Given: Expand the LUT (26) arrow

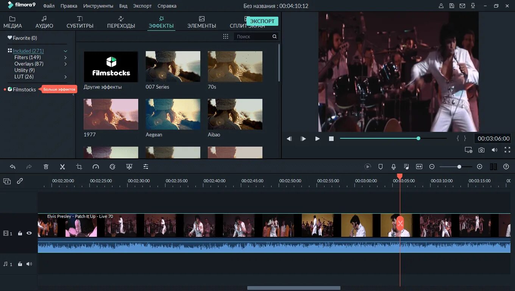Looking at the screenshot, I should tap(66, 77).
